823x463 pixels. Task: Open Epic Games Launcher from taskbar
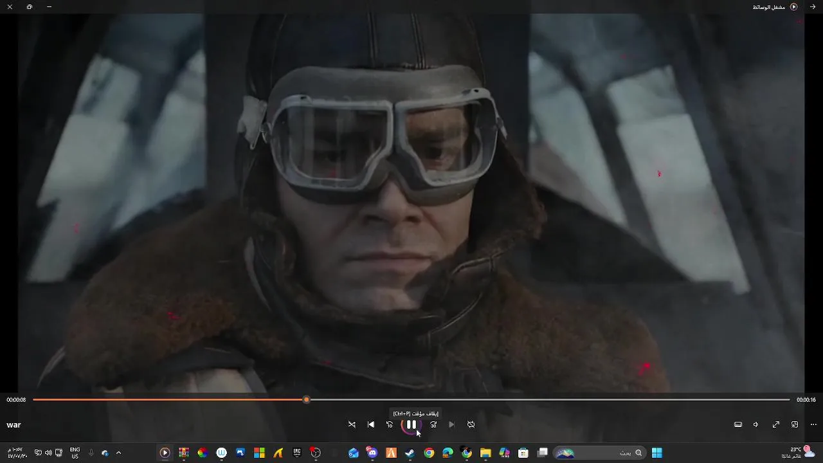(297, 453)
